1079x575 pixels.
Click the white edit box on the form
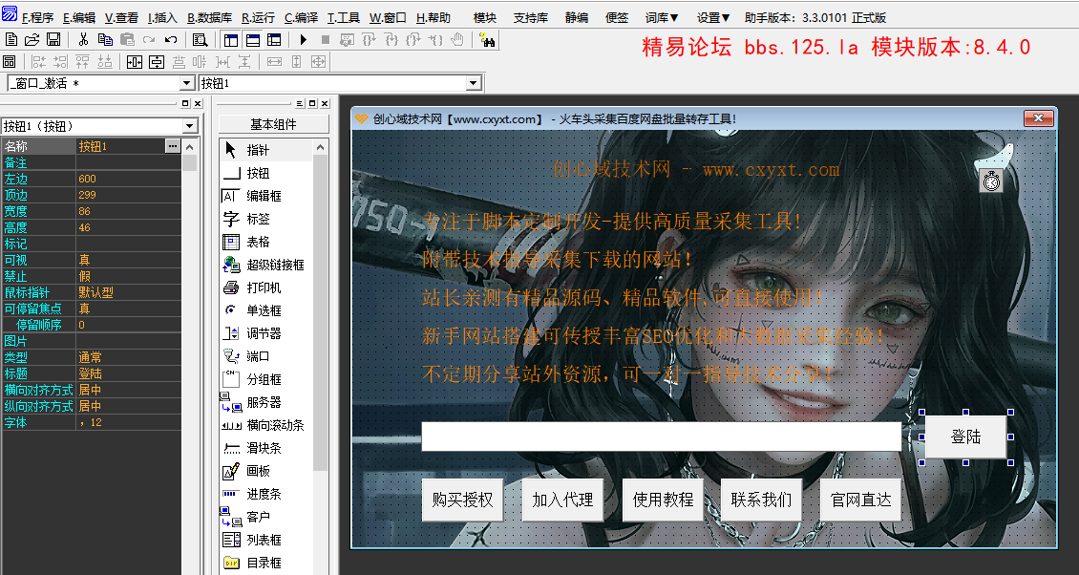click(662, 437)
